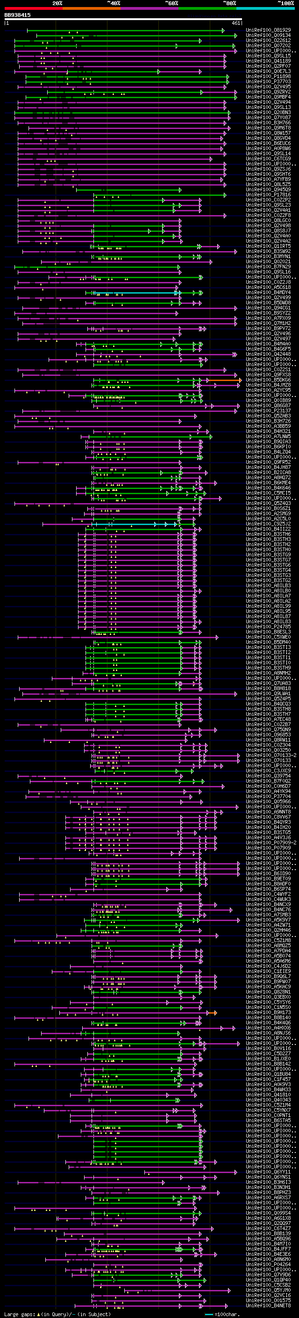
Task: Open hit UniRef100_Q81929
Action: [x=268, y=30]
